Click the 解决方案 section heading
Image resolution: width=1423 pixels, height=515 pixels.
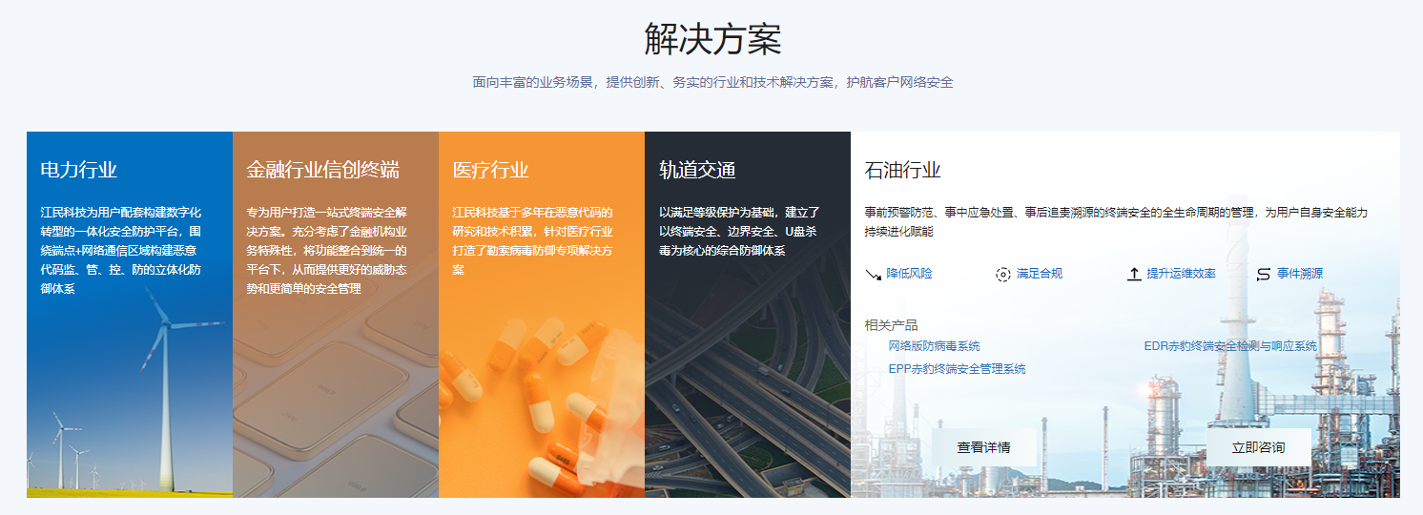711,40
